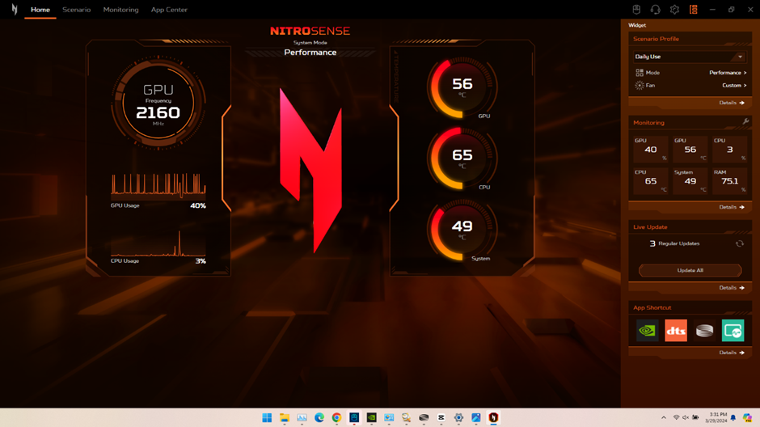Open Google Chrome from the taskbar
Viewport: 760px width, 427px height.
[336, 418]
